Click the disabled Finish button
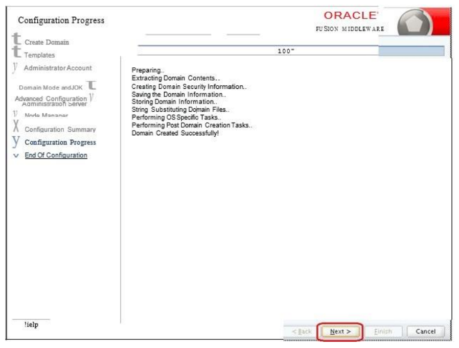 click(x=383, y=332)
